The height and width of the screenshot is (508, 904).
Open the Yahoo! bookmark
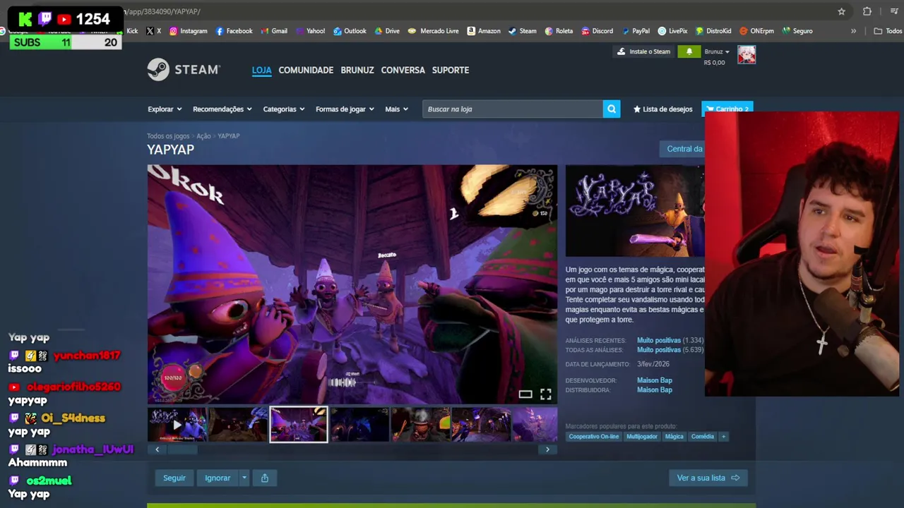point(310,31)
